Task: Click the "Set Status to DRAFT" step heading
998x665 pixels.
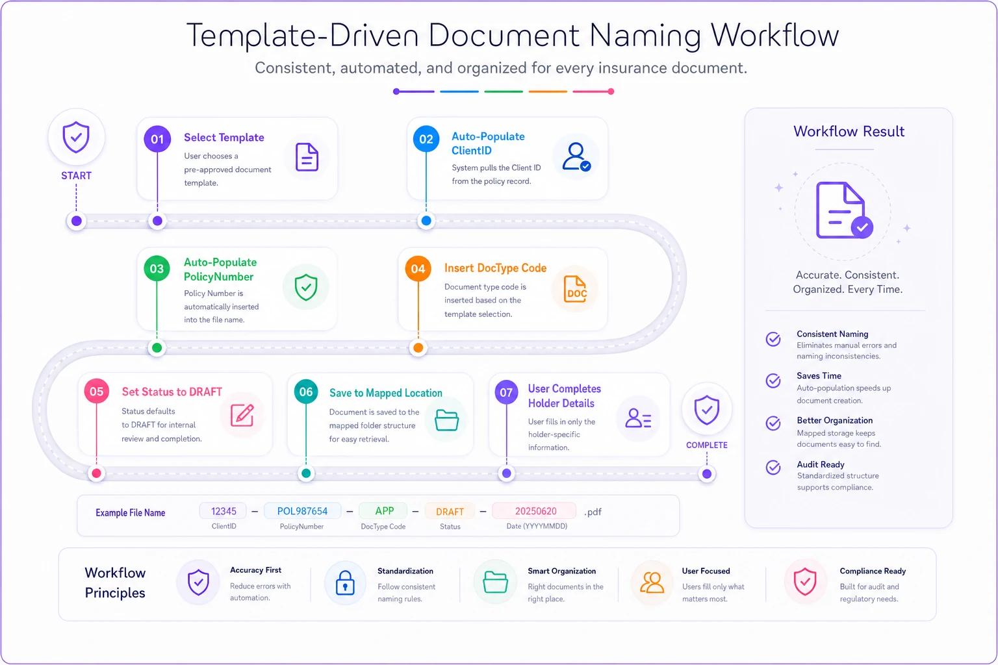Action: click(x=172, y=392)
